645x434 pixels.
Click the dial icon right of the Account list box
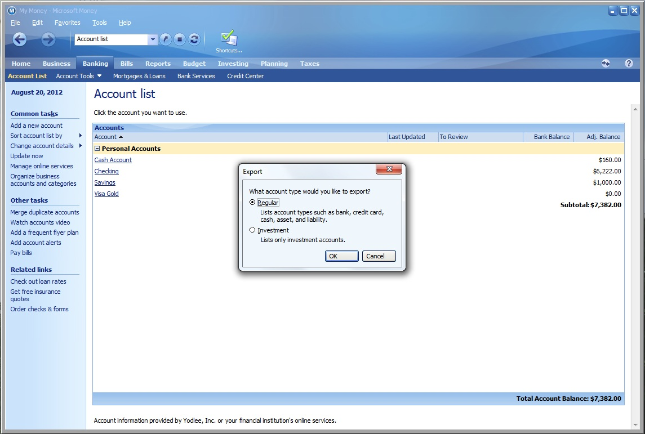[x=165, y=39]
